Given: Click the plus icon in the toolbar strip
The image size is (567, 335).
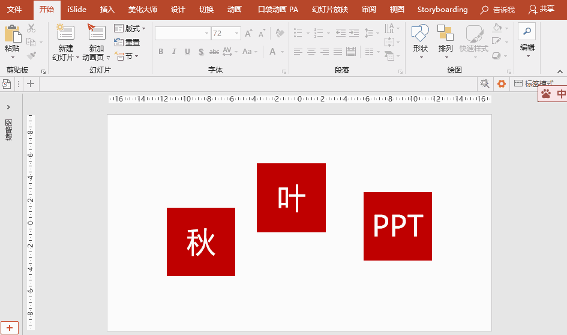Looking at the screenshot, I should pos(31,83).
